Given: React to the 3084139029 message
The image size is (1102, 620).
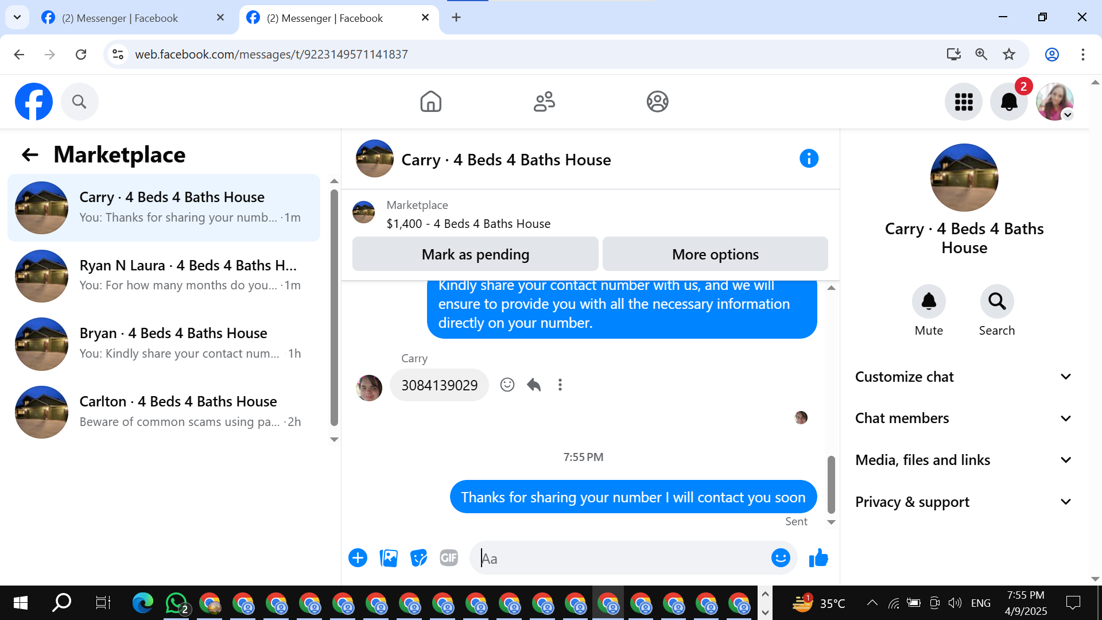Looking at the screenshot, I should (x=507, y=385).
